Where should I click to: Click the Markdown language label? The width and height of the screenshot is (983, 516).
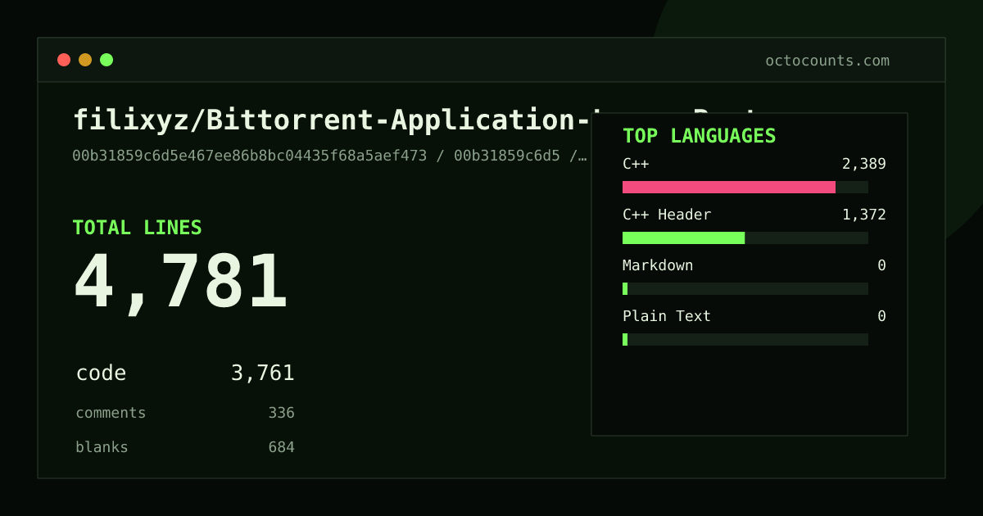(x=658, y=265)
